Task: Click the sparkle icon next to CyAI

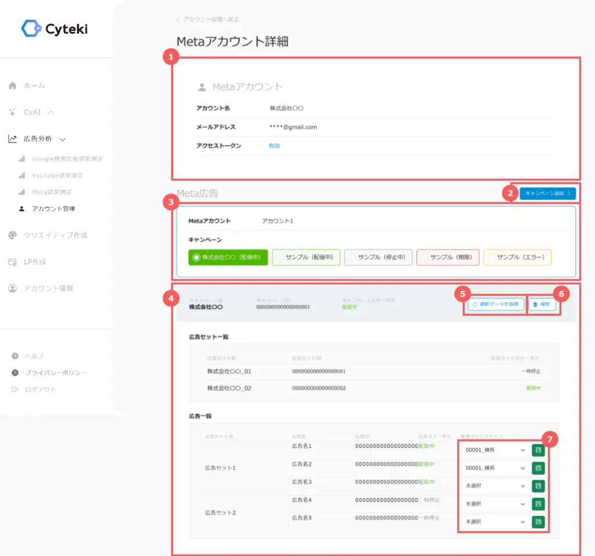Action: click(13, 112)
